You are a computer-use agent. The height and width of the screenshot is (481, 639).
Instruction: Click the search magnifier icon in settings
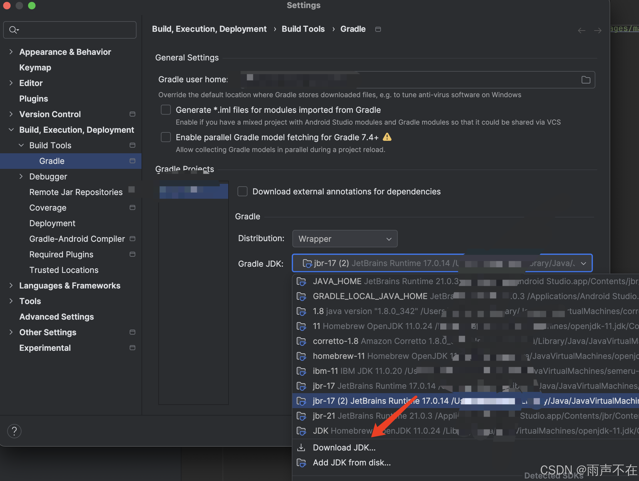pyautogui.click(x=13, y=30)
